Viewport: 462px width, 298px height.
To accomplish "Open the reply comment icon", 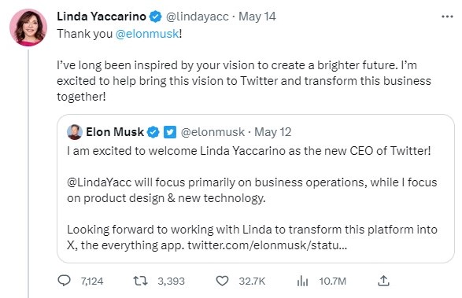I will tap(64, 281).
